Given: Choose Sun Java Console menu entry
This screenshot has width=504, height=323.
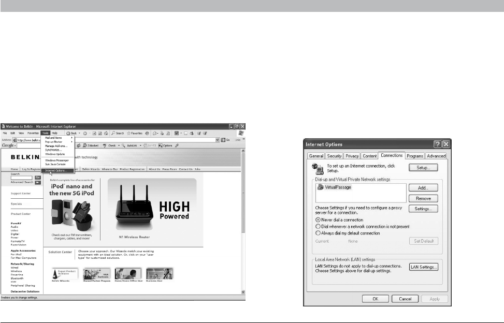Looking at the screenshot, I should click(x=58, y=164).
